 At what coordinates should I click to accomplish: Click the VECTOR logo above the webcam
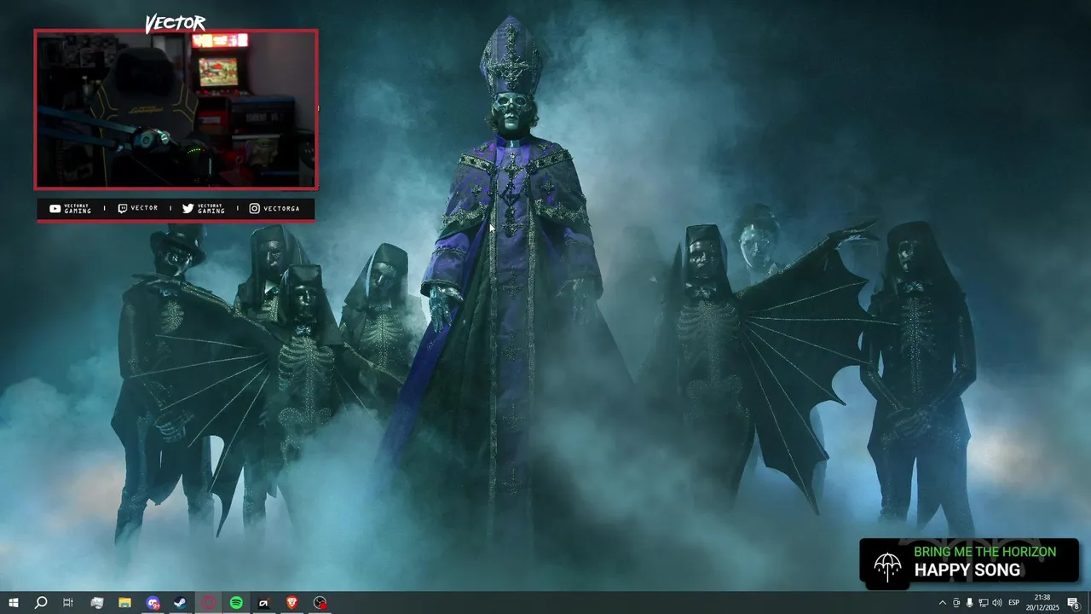coord(176,23)
